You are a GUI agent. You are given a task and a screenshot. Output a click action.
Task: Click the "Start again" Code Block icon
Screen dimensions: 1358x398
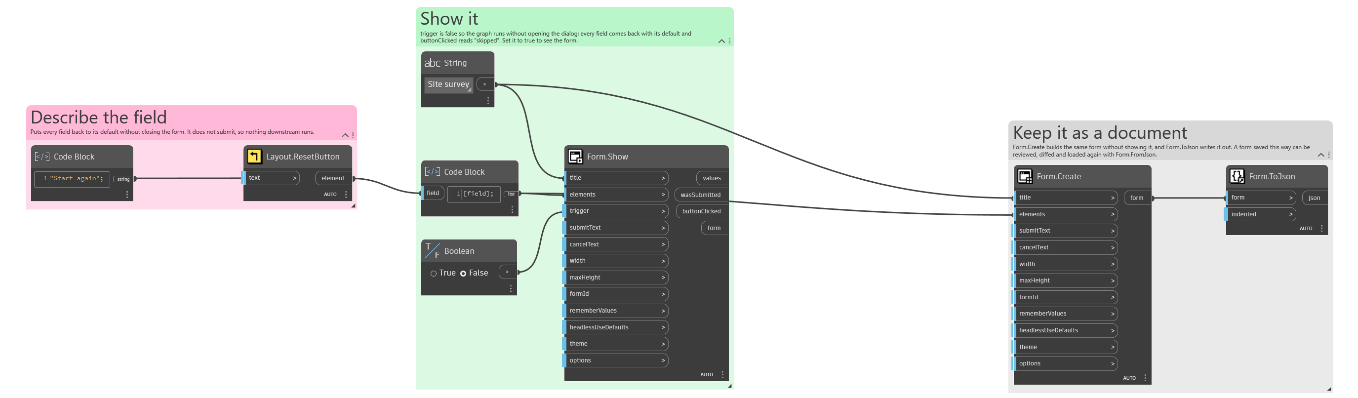42,157
